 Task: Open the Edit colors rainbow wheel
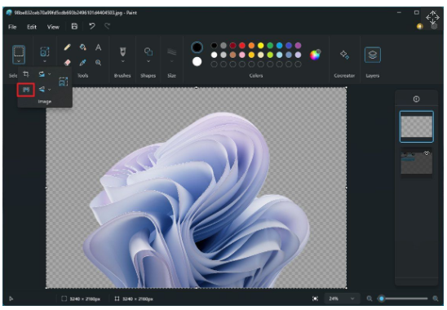point(315,55)
